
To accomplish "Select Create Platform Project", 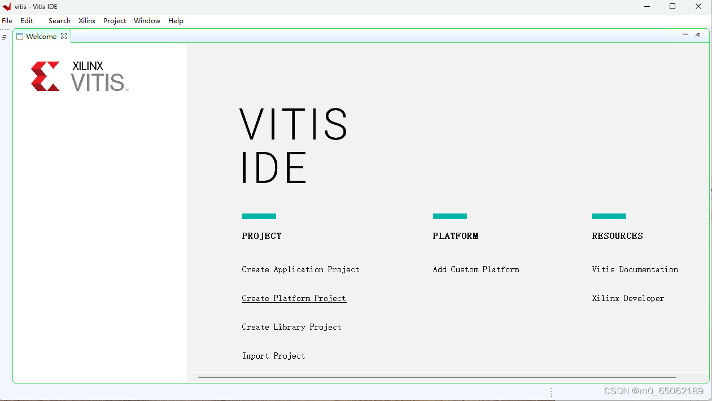I will 294,298.
